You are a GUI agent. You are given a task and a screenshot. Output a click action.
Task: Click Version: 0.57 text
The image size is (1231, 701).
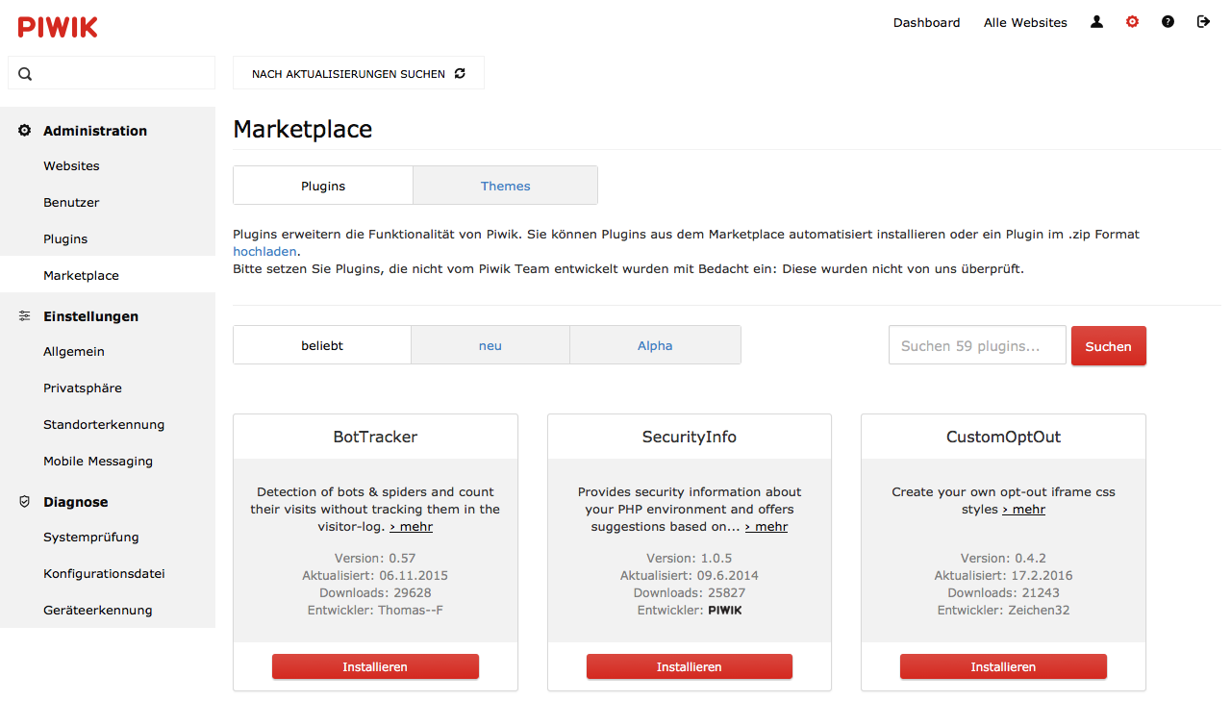coord(375,559)
